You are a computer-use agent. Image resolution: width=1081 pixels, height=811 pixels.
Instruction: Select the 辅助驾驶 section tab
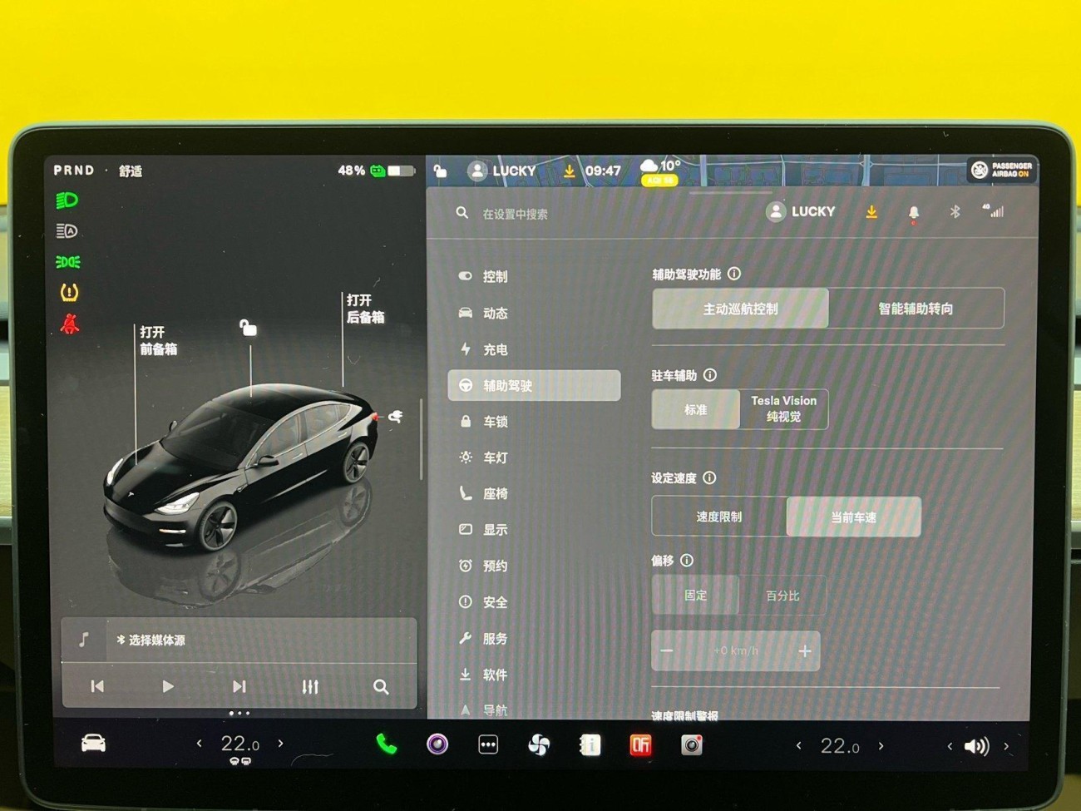pos(507,385)
